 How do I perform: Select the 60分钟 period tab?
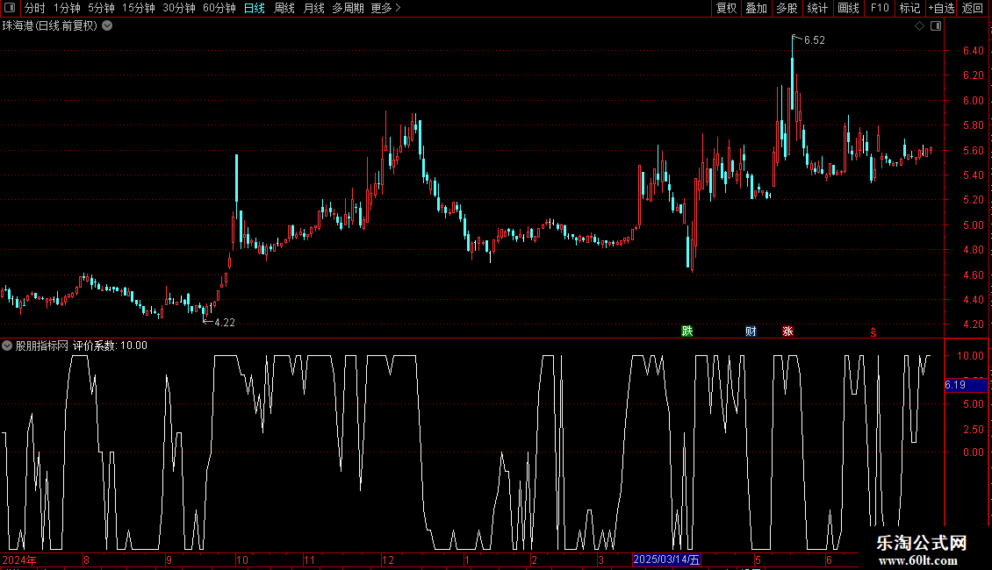point(219,8)
